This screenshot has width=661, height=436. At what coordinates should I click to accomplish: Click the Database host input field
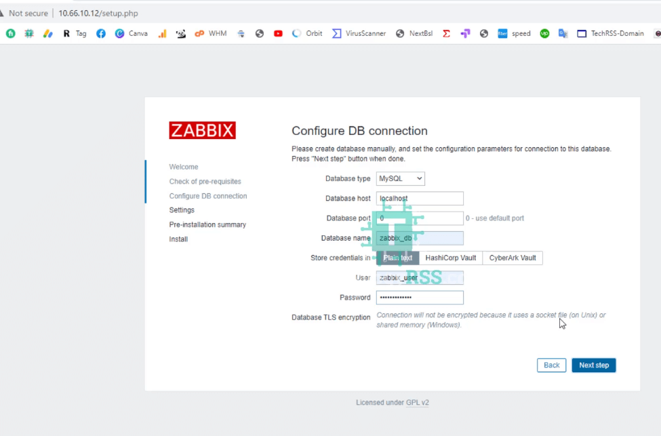pyautogui.click(x=420, y=199)
